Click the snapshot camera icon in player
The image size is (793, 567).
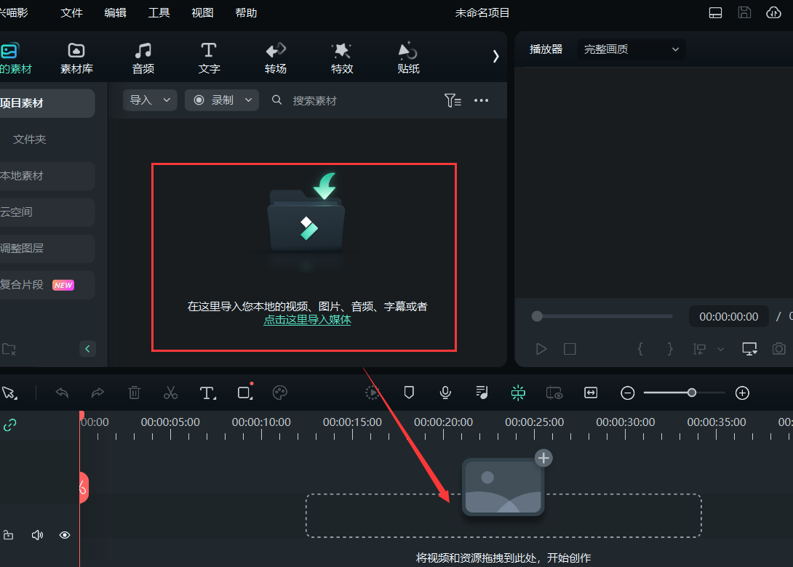tap(779, 349)
